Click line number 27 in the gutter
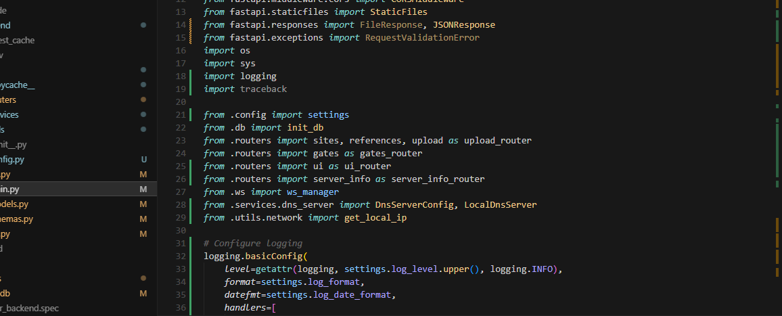 [x=181, y=191]
